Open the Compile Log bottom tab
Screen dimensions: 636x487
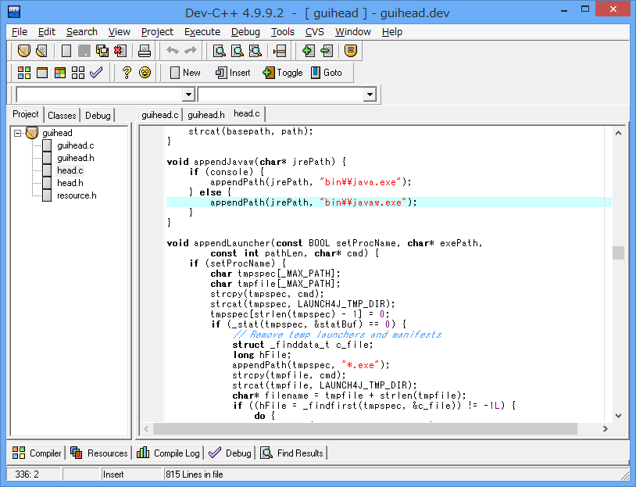(x=168, y=453)
